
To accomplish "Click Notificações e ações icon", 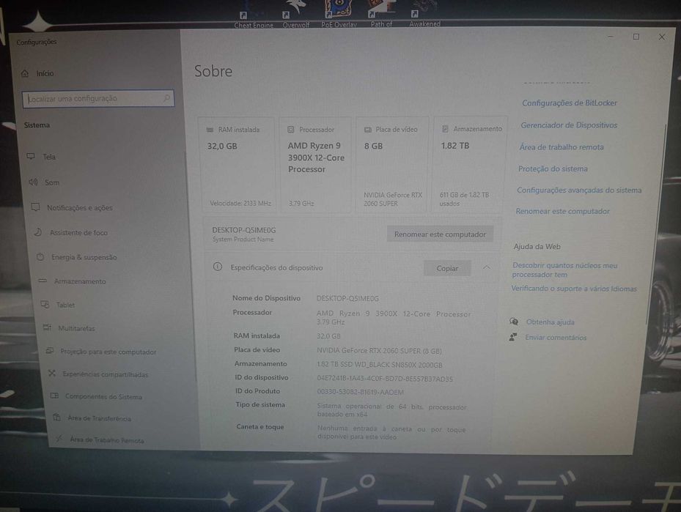I will click(x=36, y=207).
